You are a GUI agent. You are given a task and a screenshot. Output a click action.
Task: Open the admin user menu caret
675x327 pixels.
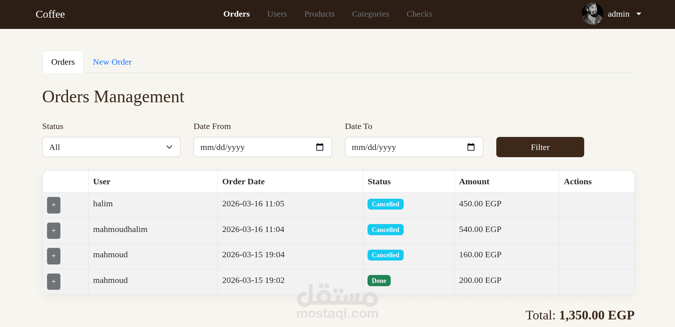pos(639,14)
